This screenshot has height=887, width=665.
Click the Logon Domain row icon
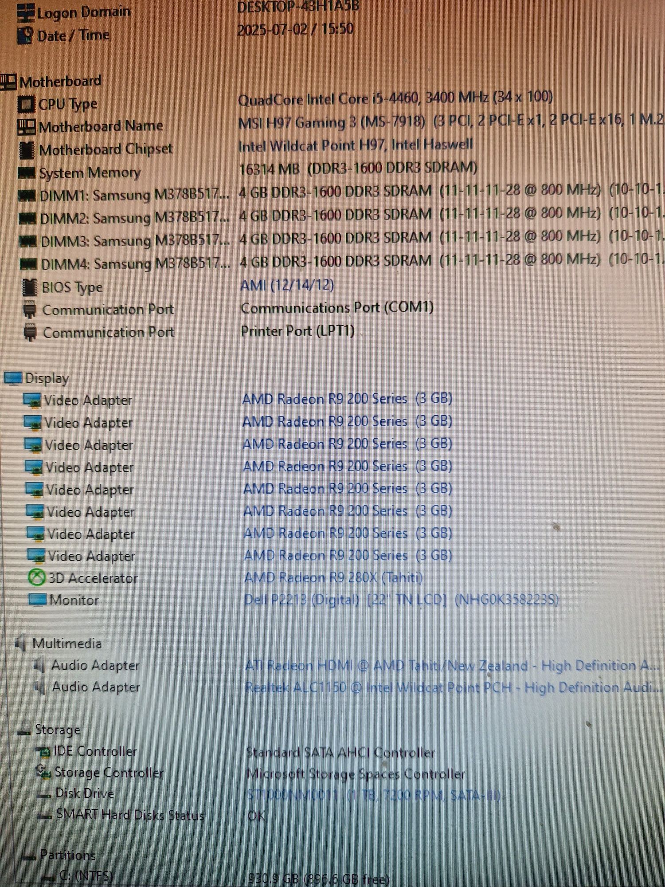25,12
